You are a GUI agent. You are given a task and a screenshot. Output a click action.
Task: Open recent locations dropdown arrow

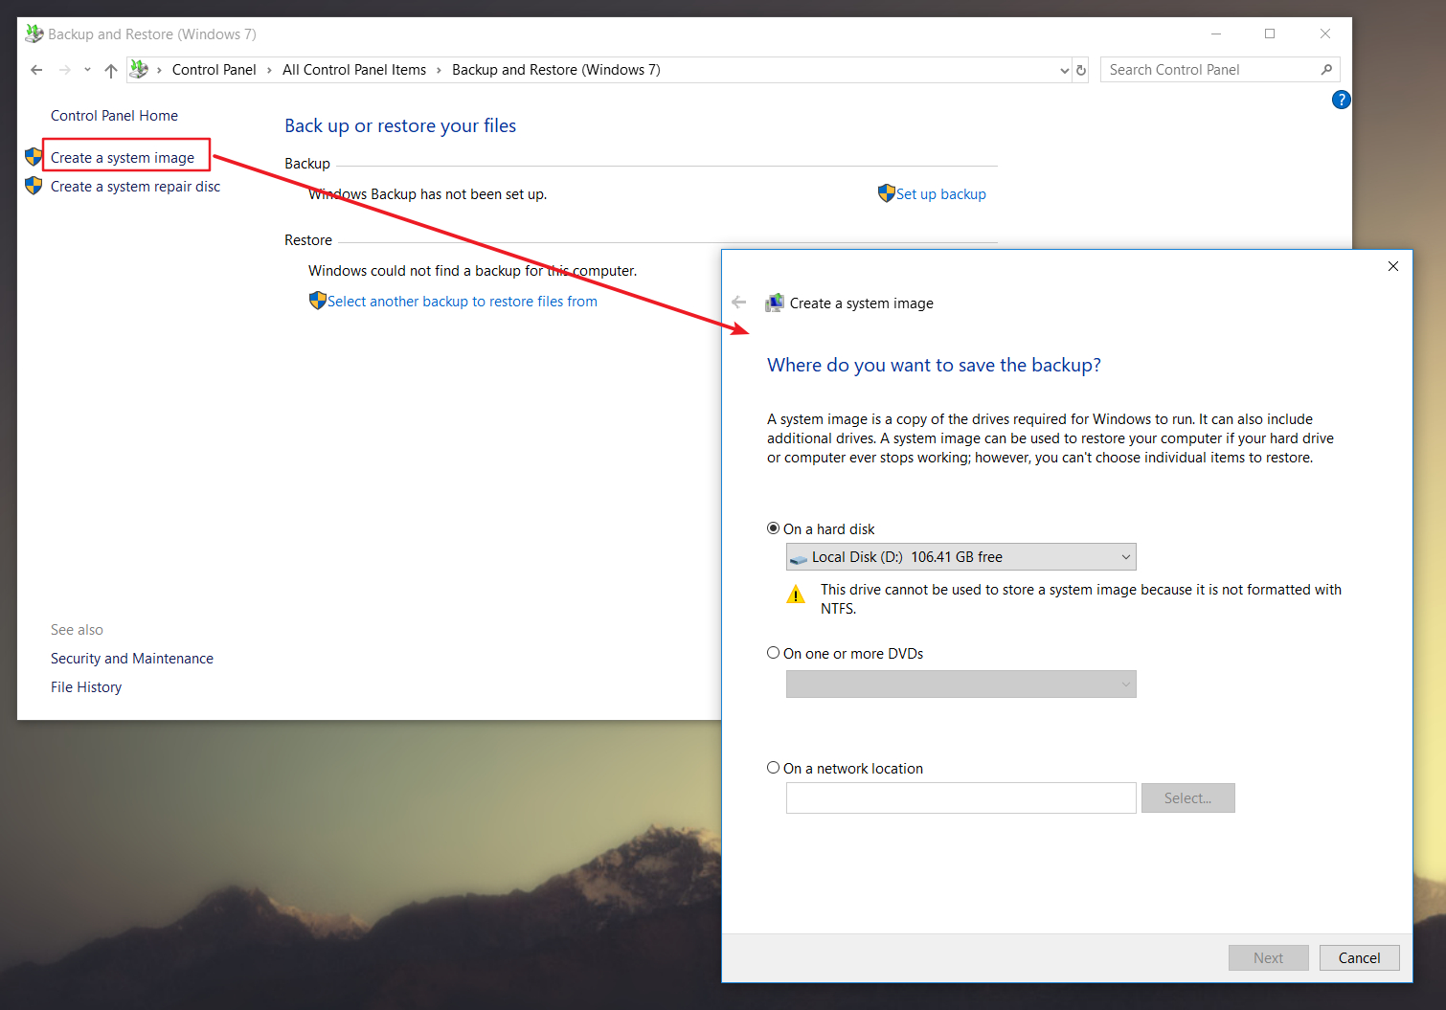coord(87,70)
